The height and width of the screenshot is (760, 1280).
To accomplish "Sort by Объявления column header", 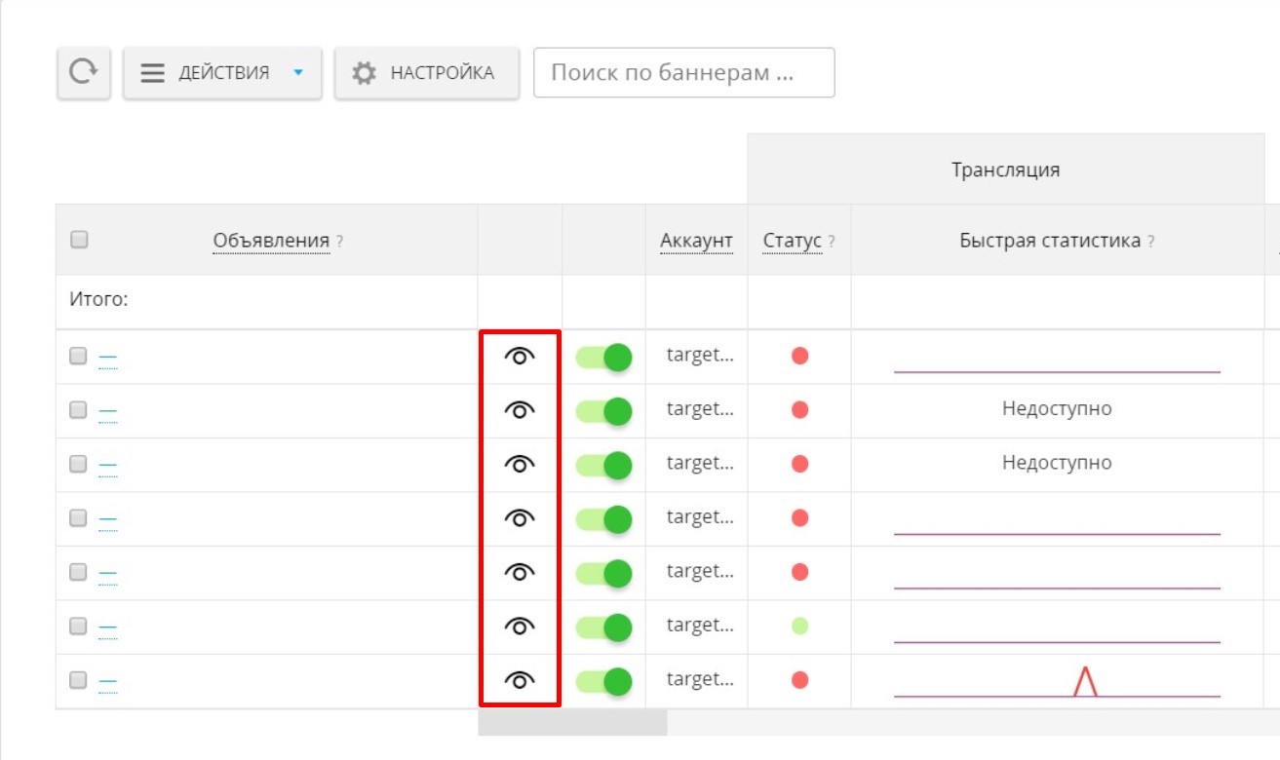I will 271,241.
